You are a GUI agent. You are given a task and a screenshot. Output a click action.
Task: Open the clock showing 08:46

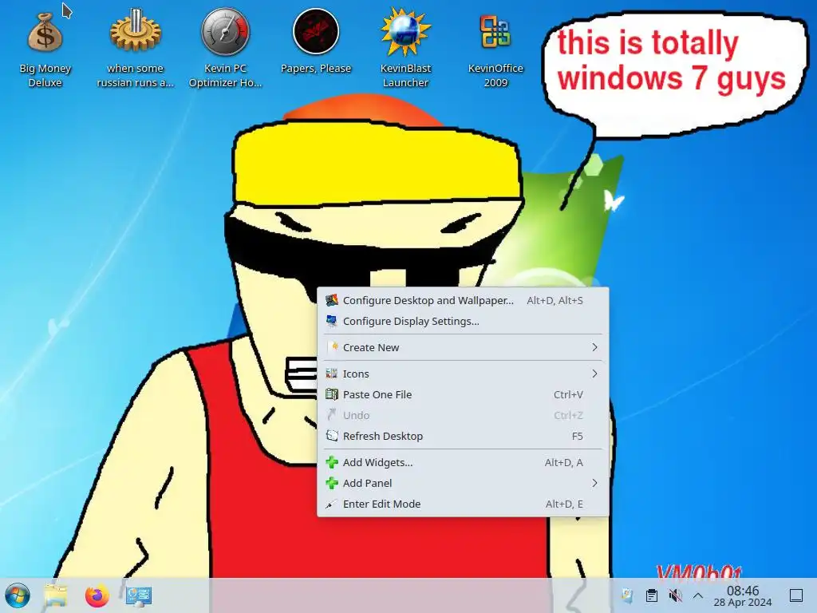(743, 595)
